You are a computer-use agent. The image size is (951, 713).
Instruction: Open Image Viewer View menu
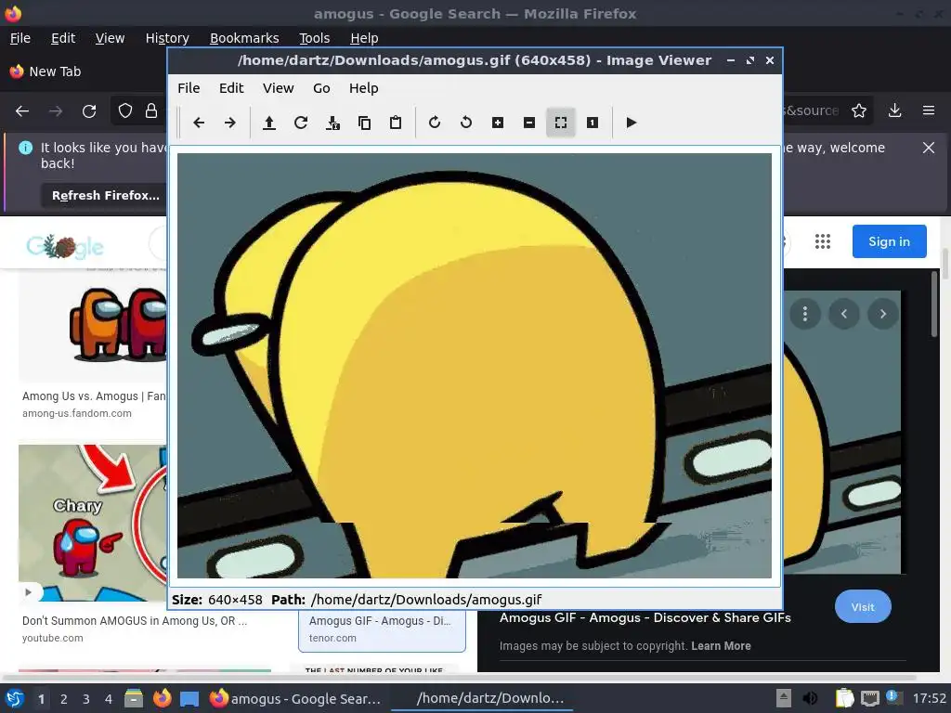[278, 88]
